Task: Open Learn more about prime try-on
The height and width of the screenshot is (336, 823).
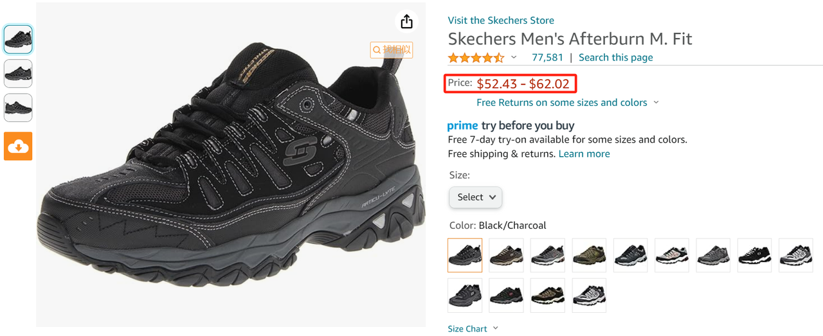Action: 584,154
